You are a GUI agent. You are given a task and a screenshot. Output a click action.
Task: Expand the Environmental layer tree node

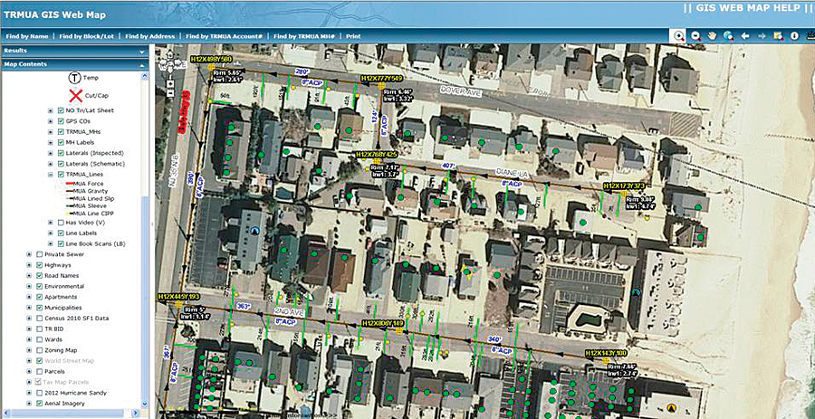coord(29,286)
